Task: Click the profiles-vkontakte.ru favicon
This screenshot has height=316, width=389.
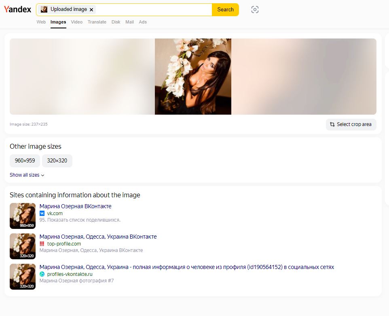Action: coord(42,274)
